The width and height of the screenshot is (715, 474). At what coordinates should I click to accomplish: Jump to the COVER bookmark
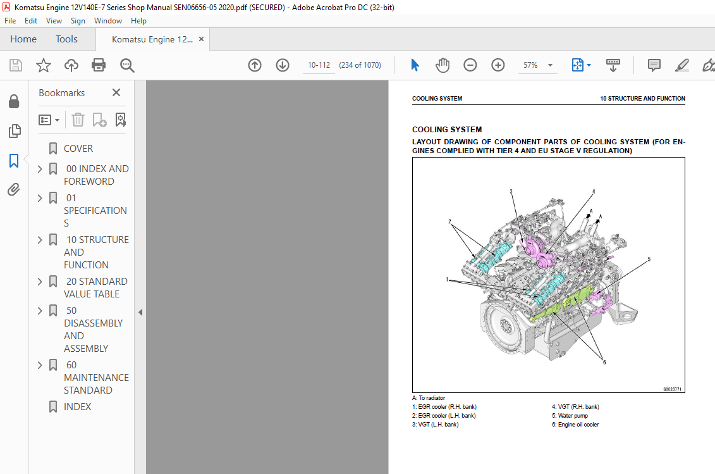78,149
